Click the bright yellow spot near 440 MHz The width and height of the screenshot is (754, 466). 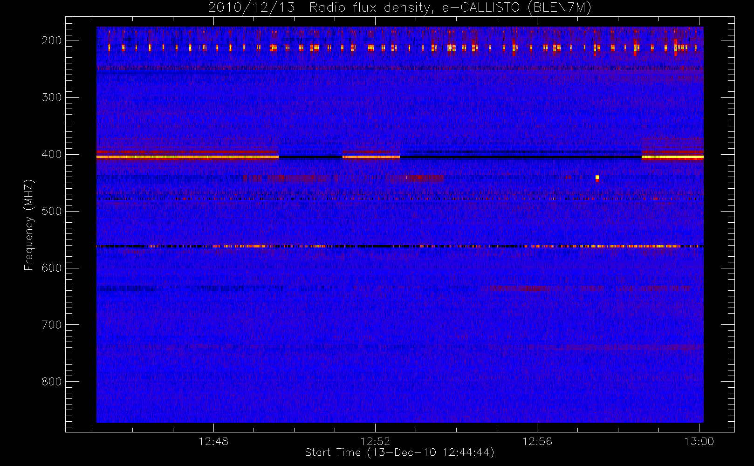(x=597, y=178)
